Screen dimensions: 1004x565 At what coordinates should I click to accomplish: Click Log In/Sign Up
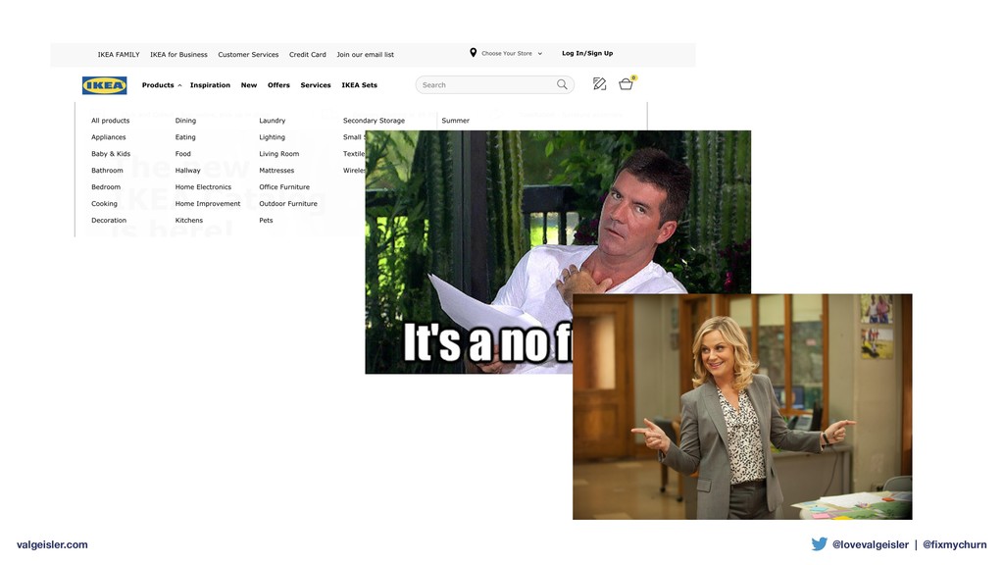(587, 53)
